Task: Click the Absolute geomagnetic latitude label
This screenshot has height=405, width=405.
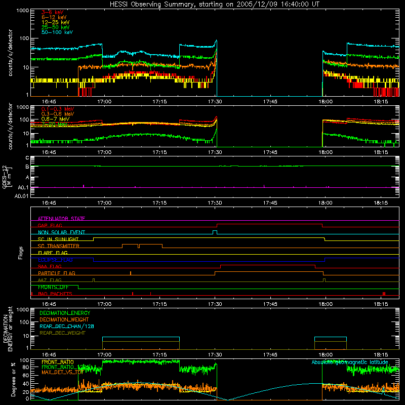Action: point(350,362)
